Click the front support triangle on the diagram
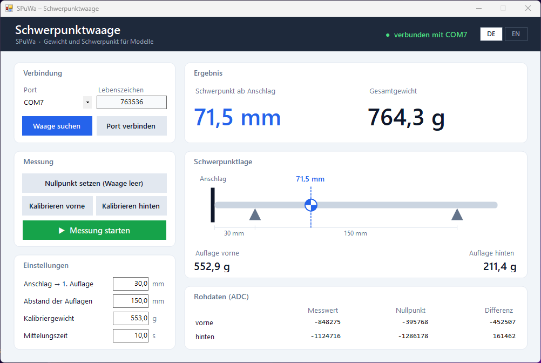The image size is (541, 363). click(x=255, y=214)
